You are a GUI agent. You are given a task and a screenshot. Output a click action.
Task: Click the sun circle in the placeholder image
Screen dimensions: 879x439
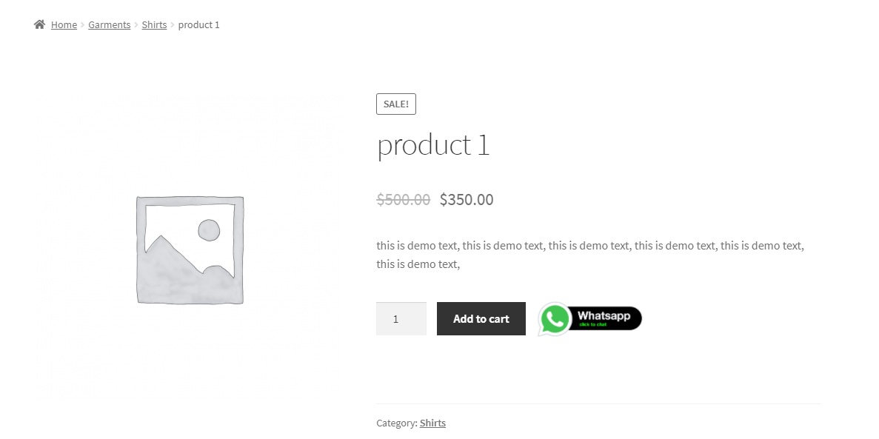pos(209,230)
